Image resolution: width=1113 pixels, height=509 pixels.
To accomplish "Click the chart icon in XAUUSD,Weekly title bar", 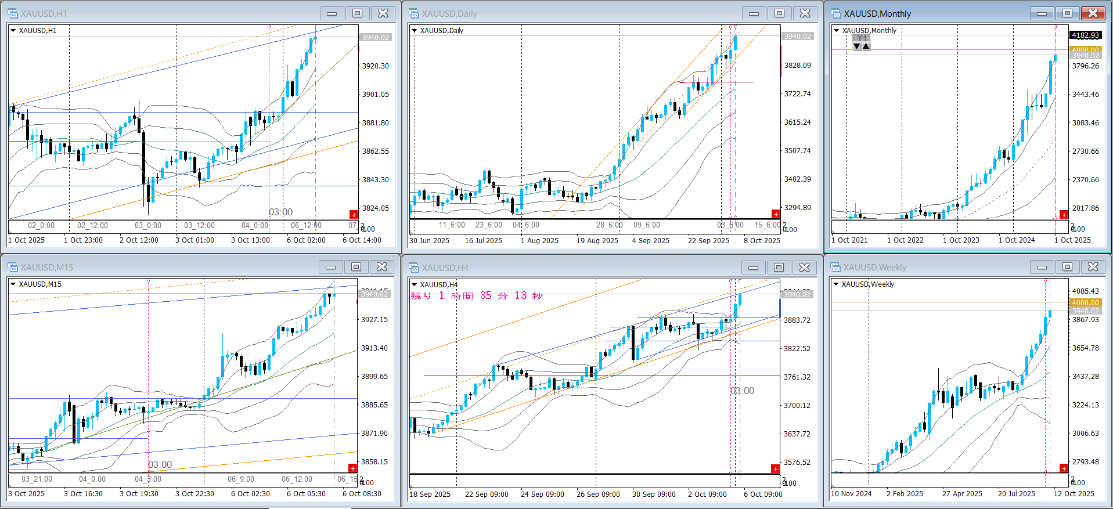I will tap(836, 267).
